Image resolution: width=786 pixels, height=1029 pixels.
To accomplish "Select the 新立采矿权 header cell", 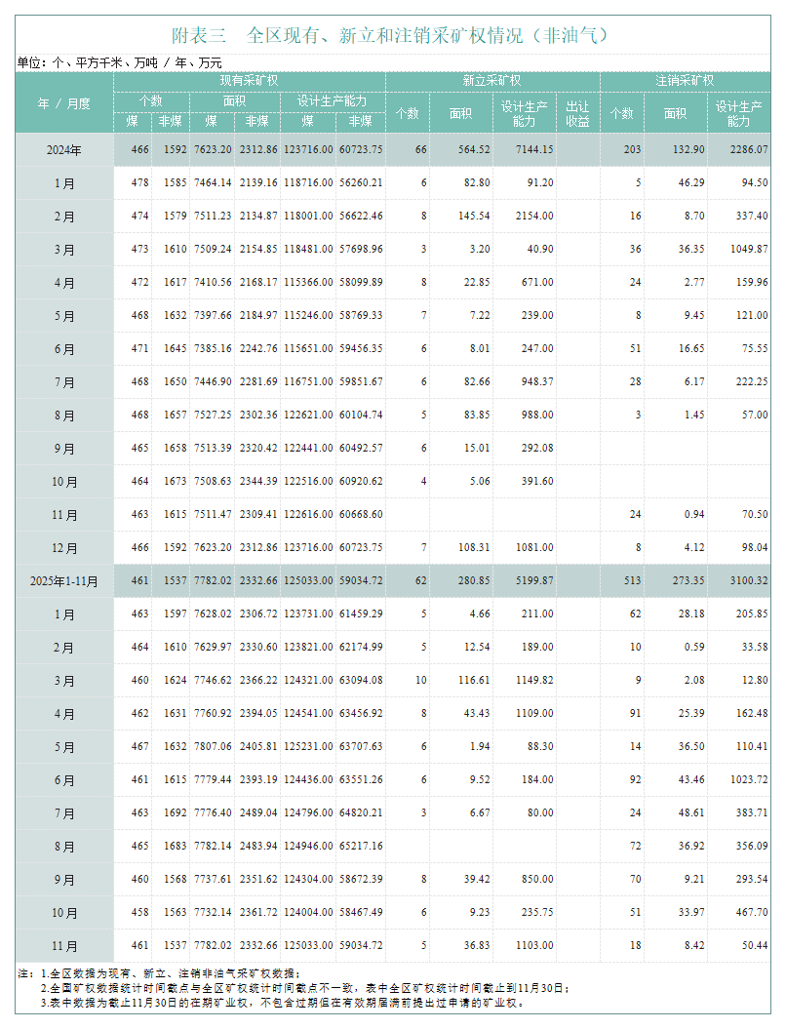I will [491, 81].
